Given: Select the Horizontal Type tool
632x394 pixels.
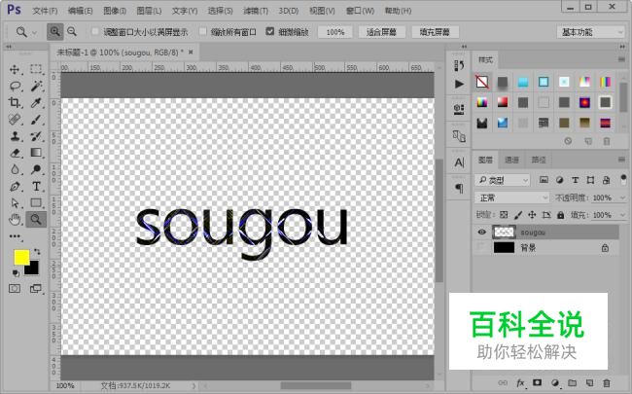Looking at the screenshot, I should coord(36,187).
